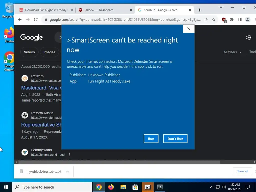Screen dimensions: 256x192
Task: Close the SmartScreen dialog with the X
Action: 189,29
